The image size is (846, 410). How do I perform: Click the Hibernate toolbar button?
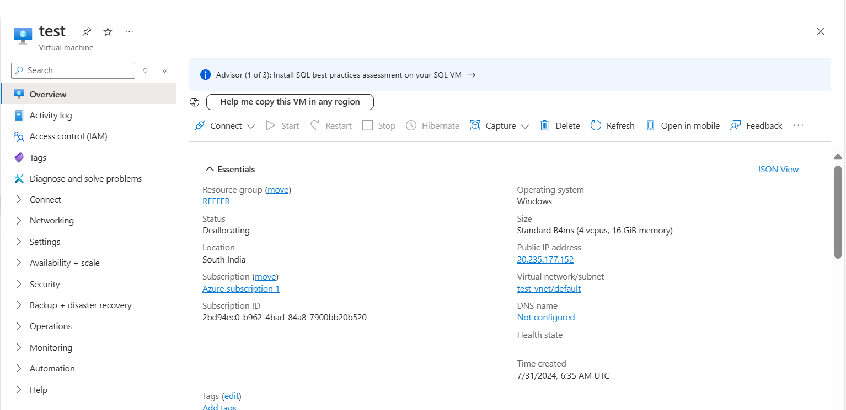(x=432, y=125)
